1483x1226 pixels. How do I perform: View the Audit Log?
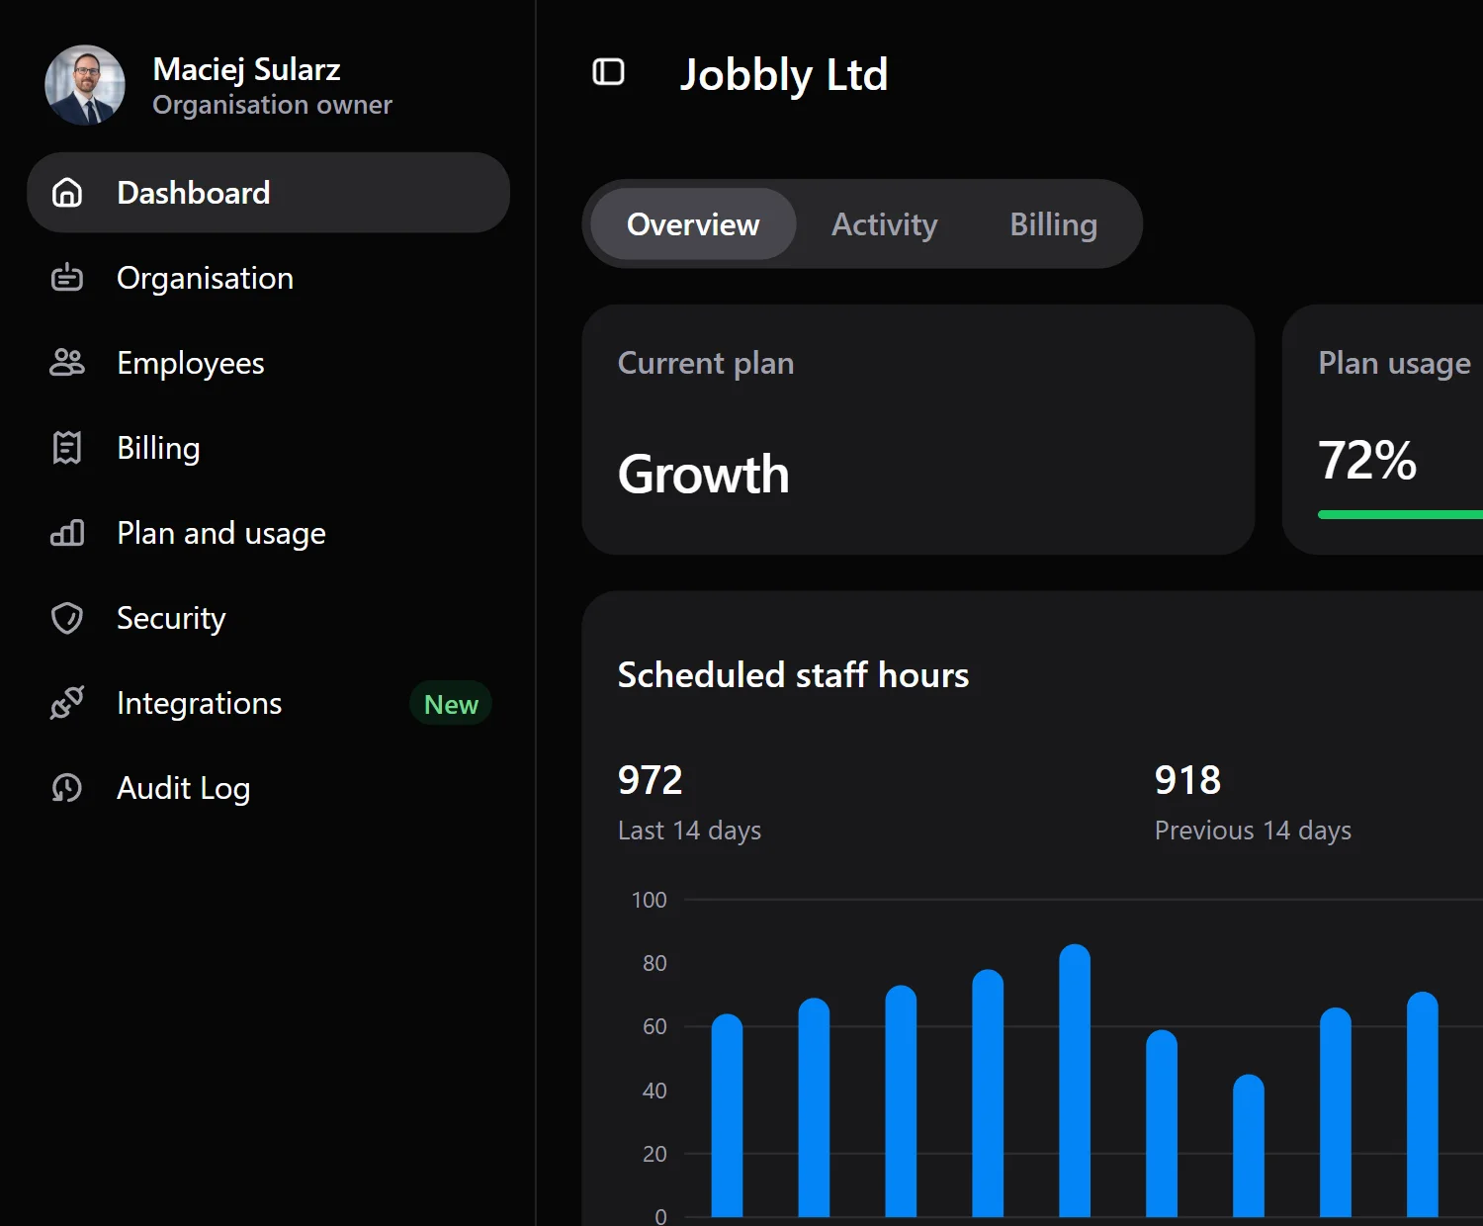[268, 788]
